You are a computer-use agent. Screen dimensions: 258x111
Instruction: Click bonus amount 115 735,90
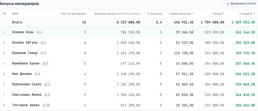pyautogui.click(x=184, y=53)
